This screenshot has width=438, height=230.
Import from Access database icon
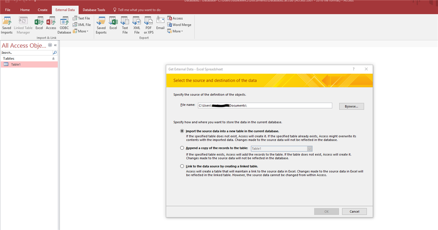(x=51, y=23)
